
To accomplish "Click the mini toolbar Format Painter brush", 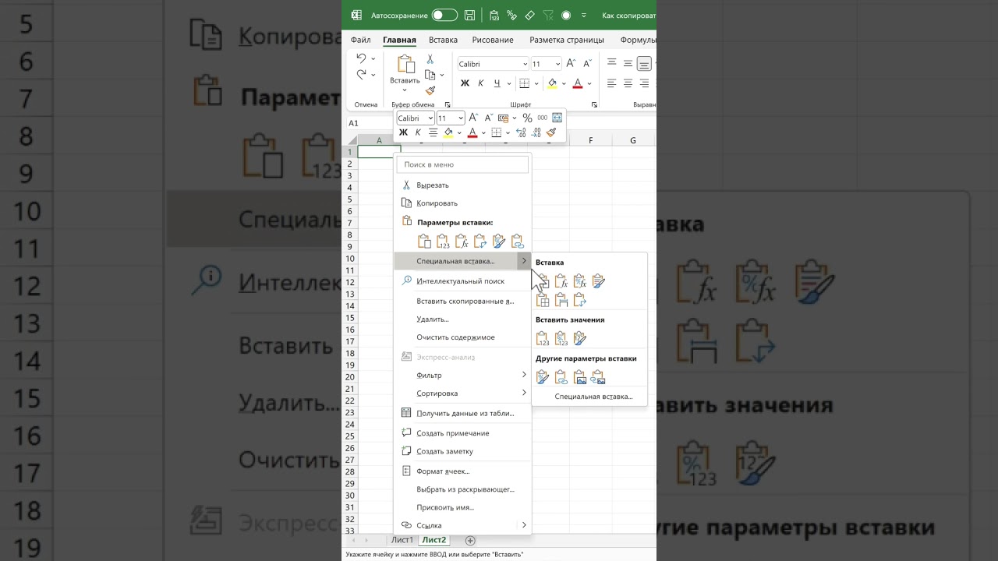I will (x=552, y=133).
